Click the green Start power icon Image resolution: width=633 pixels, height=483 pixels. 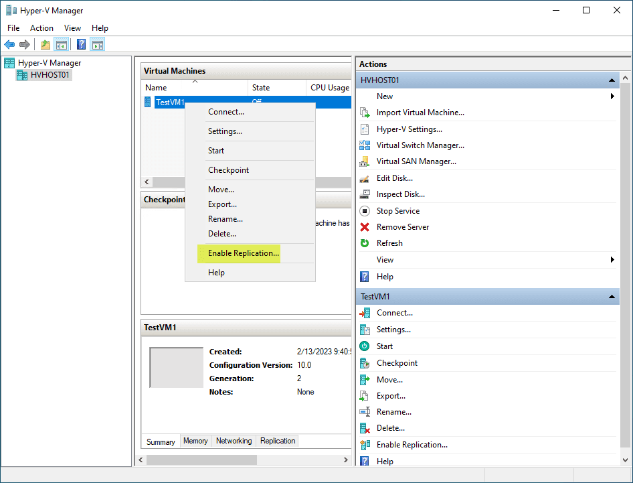(x=365, y=346)
